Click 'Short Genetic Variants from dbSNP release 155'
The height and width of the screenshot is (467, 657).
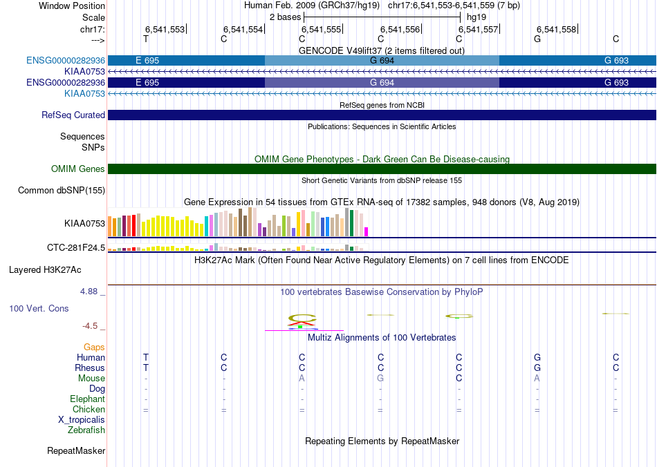[x=382, y=180]
